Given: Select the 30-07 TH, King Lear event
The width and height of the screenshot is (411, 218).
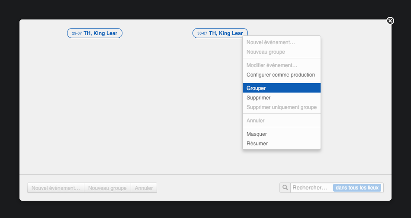Looking at the screenshot, I should pyautogui.click(x=220, y=33).
